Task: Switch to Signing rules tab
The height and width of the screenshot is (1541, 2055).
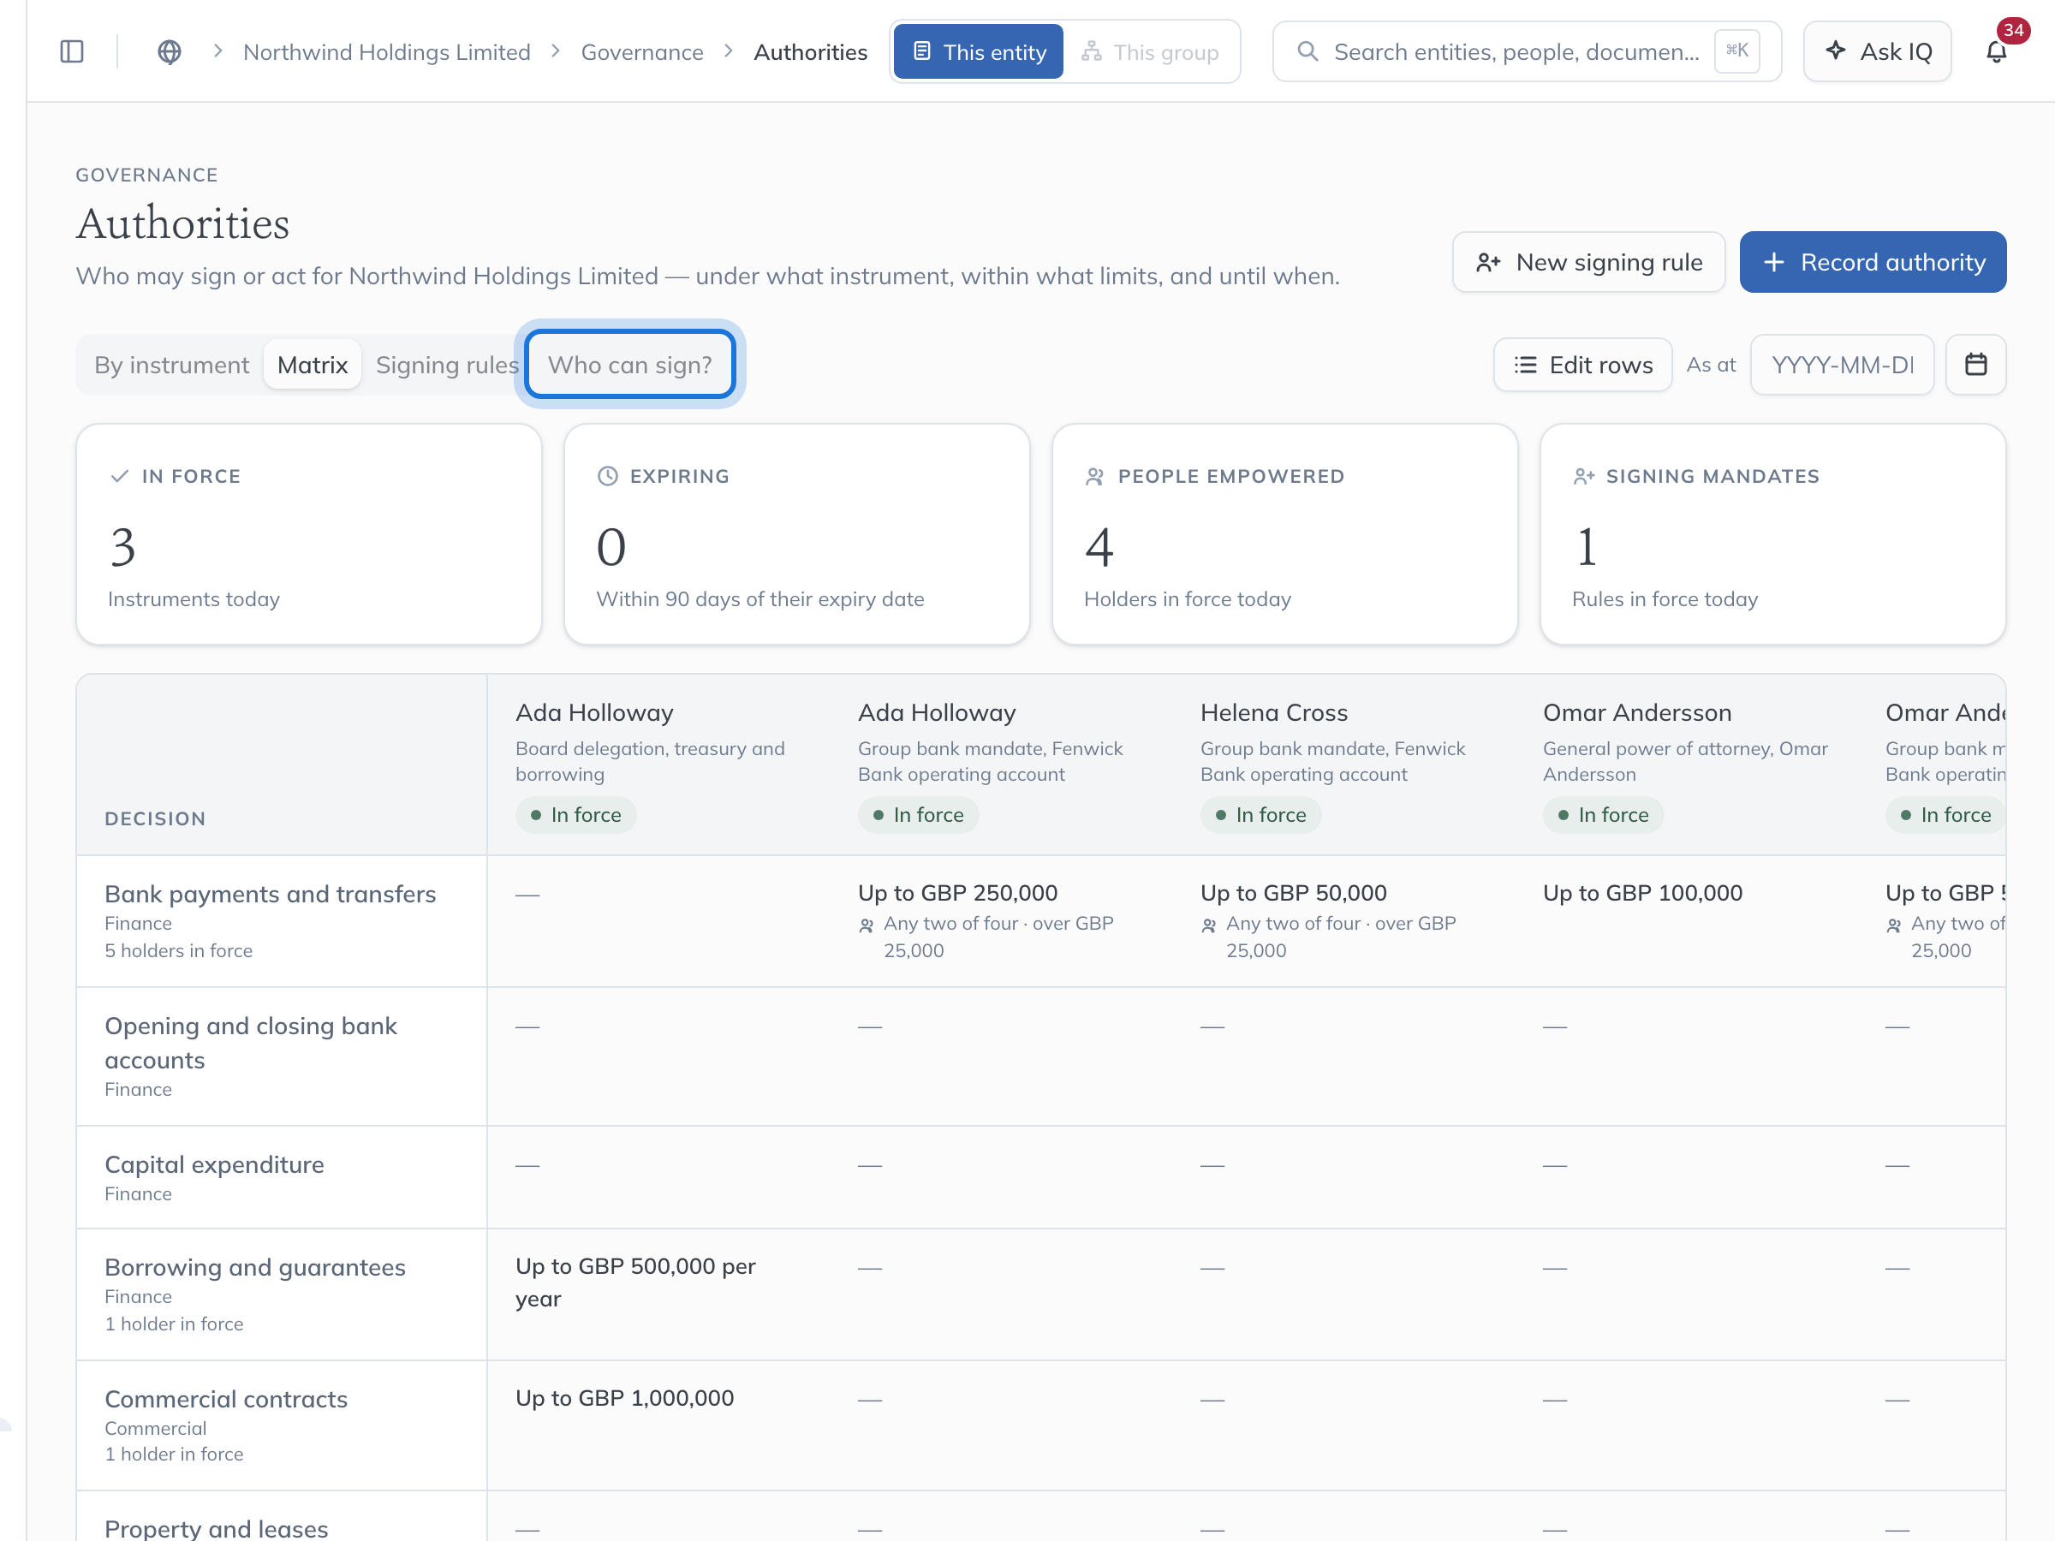Action: (x=447, y=365)
